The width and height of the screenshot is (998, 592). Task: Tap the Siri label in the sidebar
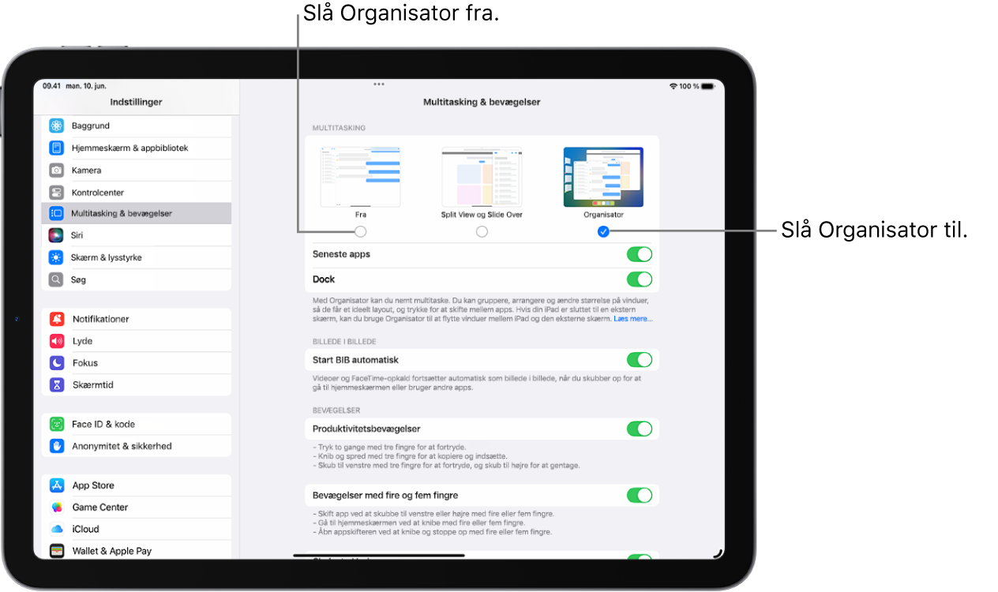(77, 235)
